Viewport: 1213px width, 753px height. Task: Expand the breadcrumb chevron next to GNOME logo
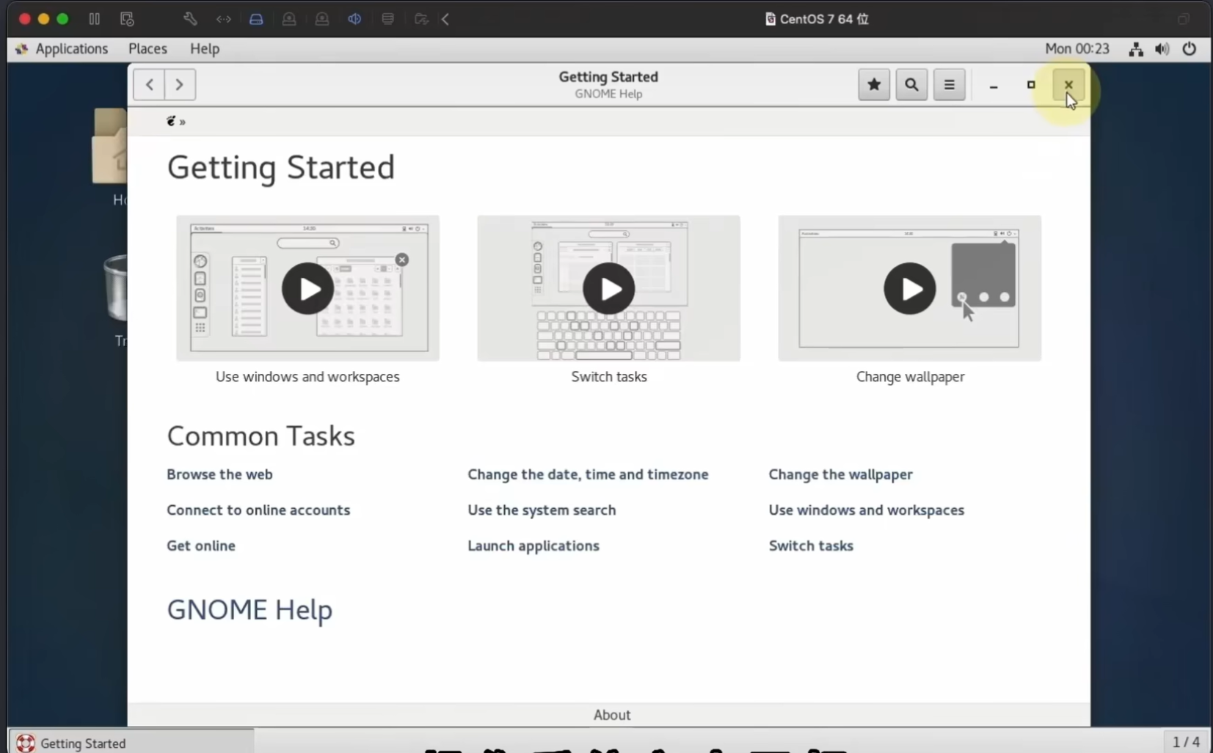[x=183, y=122]
